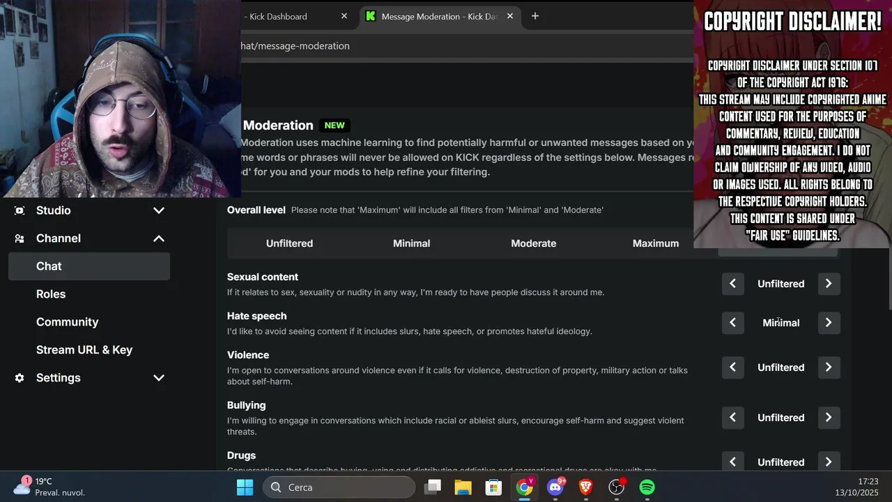Open the Studio sidebar section
The width and height of the screenshot is (892, 502).
coord(89,211)
